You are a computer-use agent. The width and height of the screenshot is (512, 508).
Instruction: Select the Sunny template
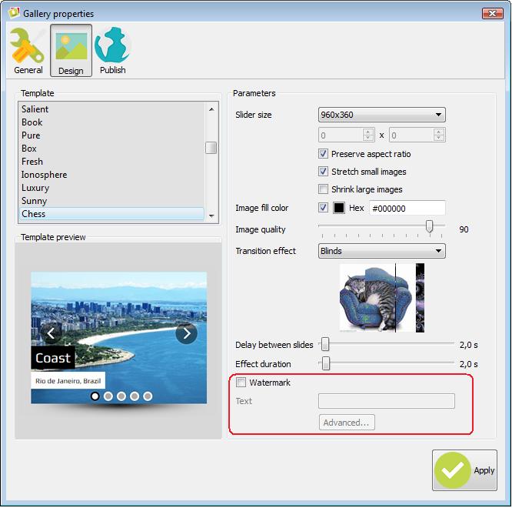point(111,200)
